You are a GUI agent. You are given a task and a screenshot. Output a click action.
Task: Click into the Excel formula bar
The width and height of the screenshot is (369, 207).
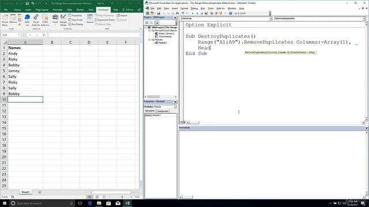click(x=93, y=35)
